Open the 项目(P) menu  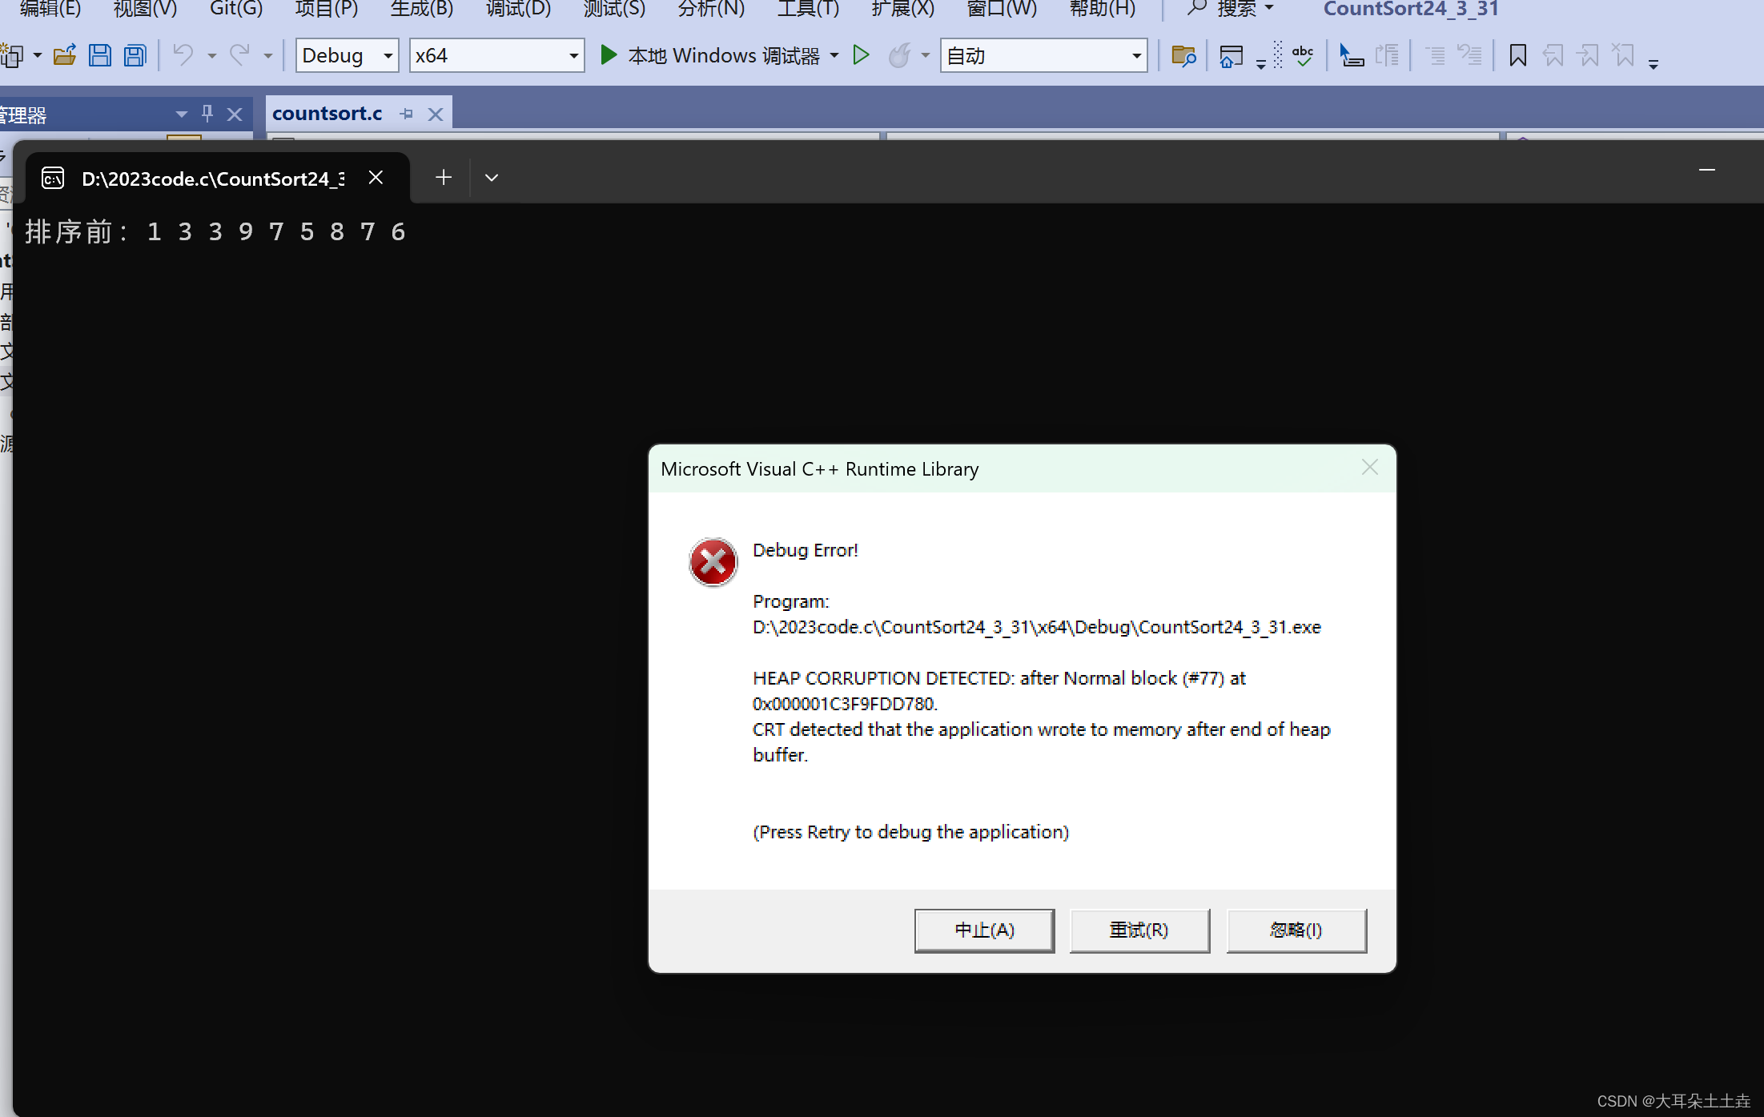(x=326, y=9)
